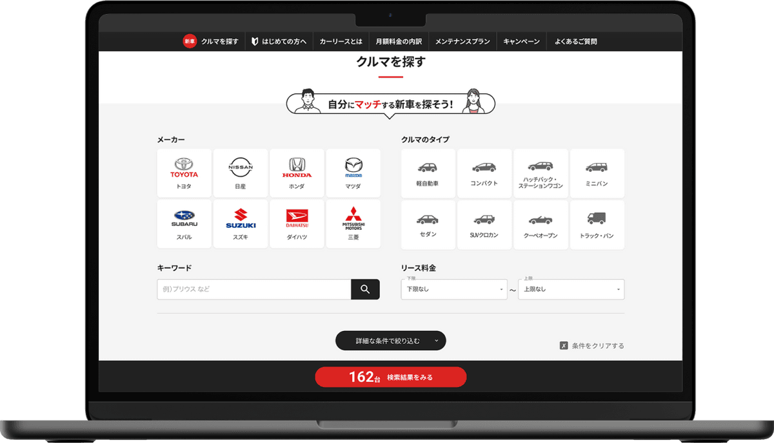This screenshot has width=774, height=443.
Task: Focus the keyword search field
Action: coord(254,289)
